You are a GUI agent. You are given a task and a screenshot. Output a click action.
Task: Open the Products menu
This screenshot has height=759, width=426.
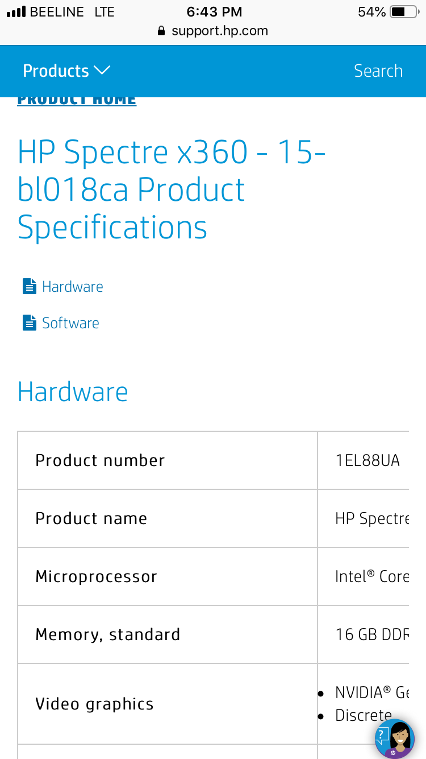pos(56,71)
